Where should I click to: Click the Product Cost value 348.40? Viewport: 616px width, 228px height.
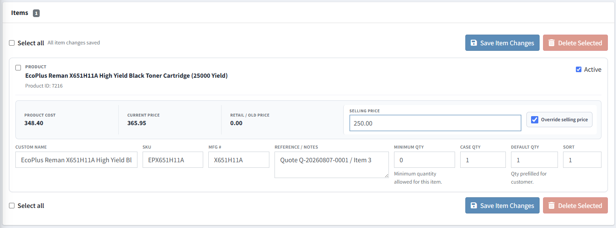pyautogui.click(x=34, y=123)
